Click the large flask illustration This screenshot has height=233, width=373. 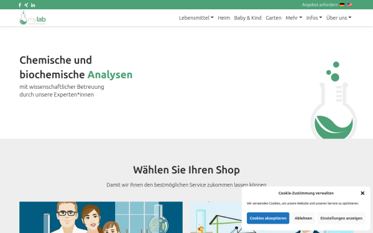pos(334,100)
